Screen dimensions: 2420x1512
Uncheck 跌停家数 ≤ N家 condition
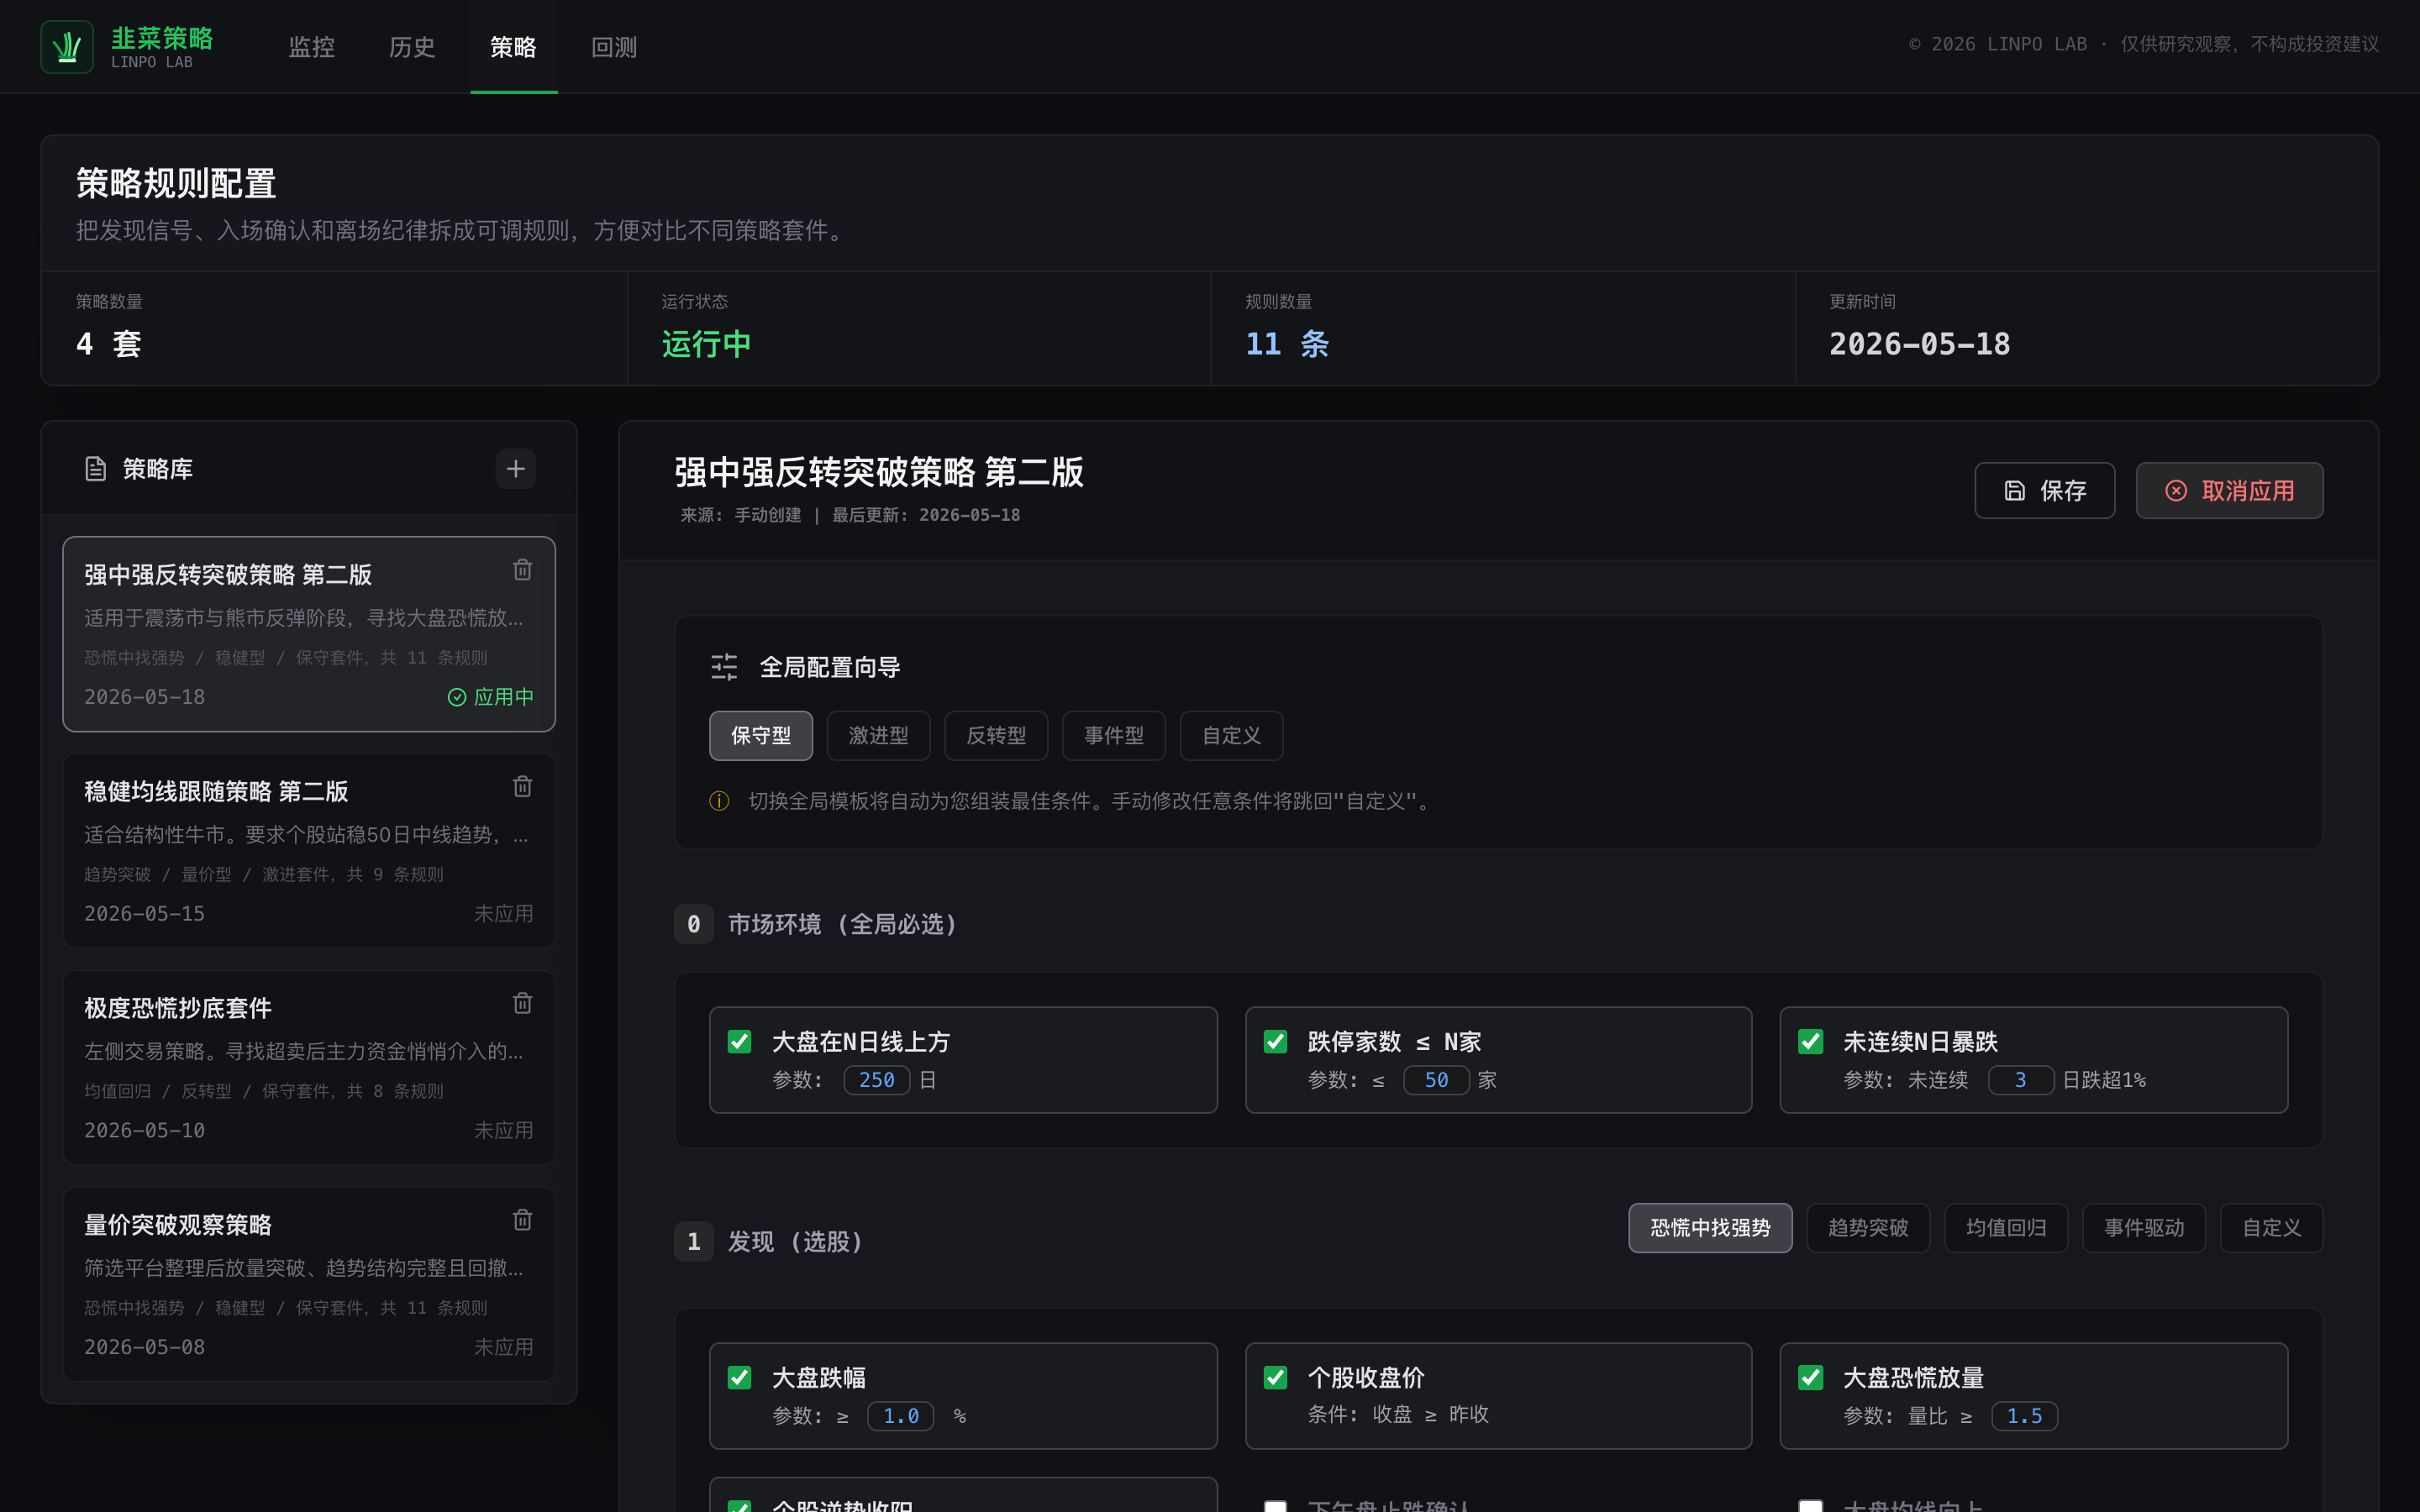pos(1275,1042)
